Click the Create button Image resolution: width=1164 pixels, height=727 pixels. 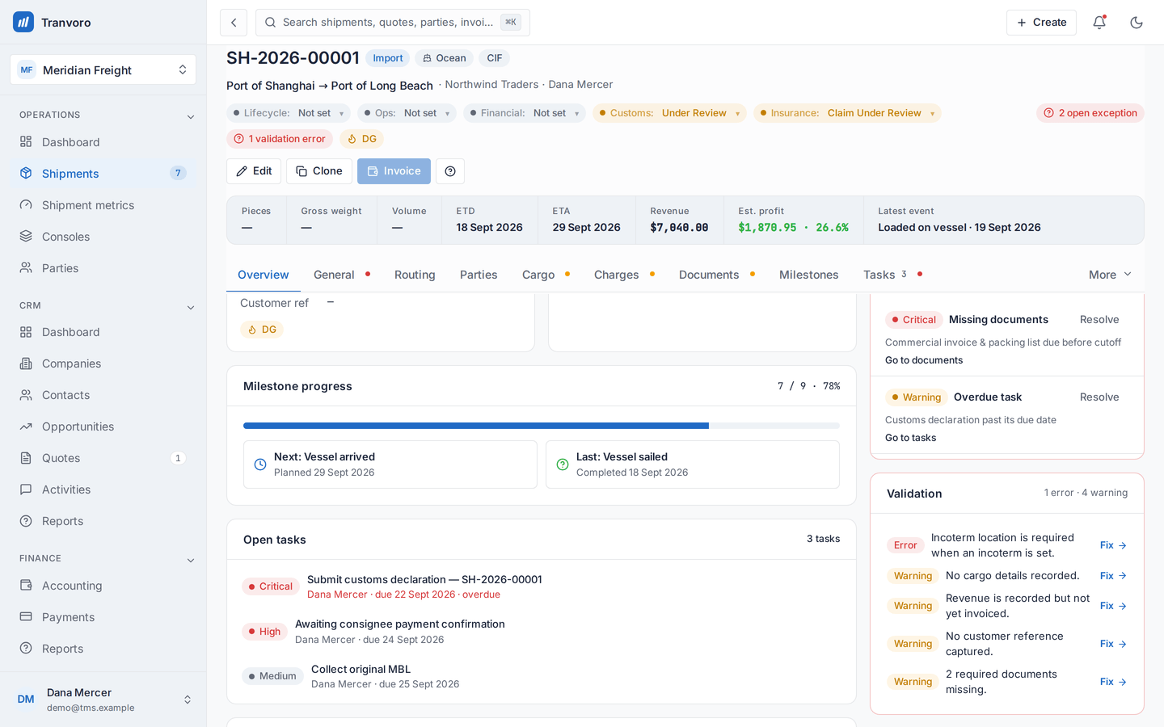(1041, 23)
